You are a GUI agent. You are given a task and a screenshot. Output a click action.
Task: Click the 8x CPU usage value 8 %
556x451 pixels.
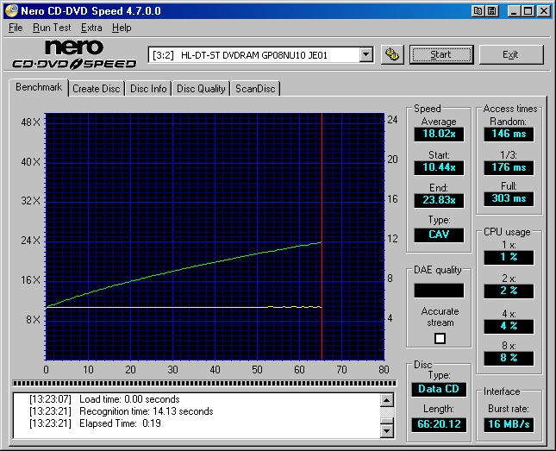pos(509,358)
